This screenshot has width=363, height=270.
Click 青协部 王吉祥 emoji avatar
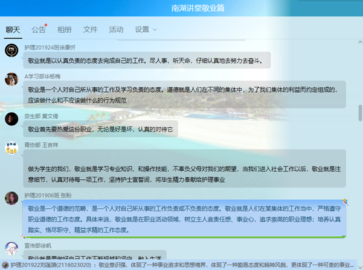pyautogui.click(x=10, y=148)
